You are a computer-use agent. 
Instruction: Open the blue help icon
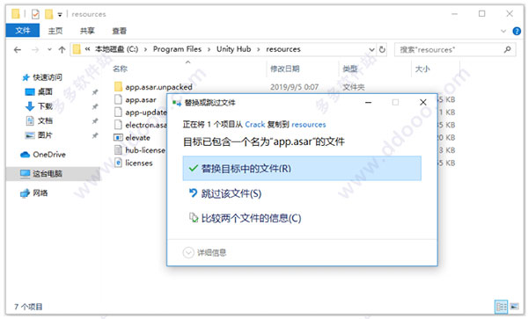(517, 31)
